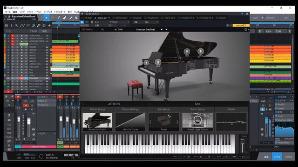Image resolution: width=298 pixels, height=167 pixels.
Task: Open the wrench options icon above tracks
Action: coord(17,26)
